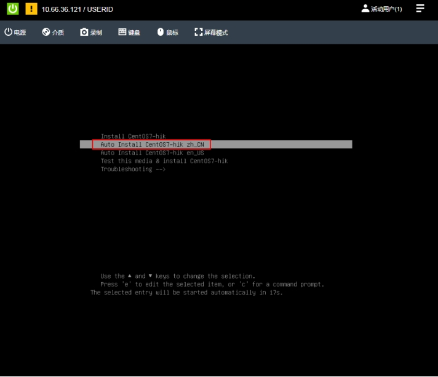Click the "Press 'e' to edit" hint line
The width and height of the screenshot is (438, 377).
[x=212, y=285]
